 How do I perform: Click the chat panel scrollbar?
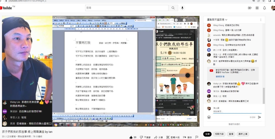coord(264,95)
